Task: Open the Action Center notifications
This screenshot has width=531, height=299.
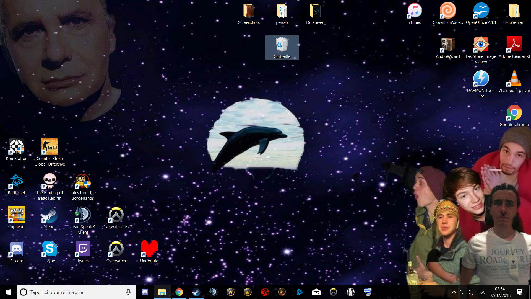Action: 520,292
